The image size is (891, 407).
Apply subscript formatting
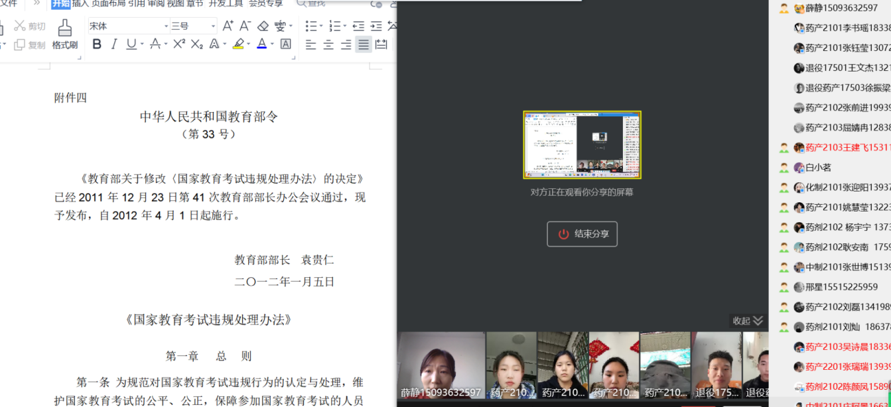196,44
